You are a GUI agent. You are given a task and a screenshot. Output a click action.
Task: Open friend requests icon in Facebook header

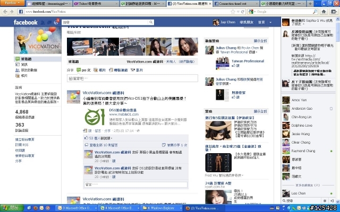(x=42, y=22)
